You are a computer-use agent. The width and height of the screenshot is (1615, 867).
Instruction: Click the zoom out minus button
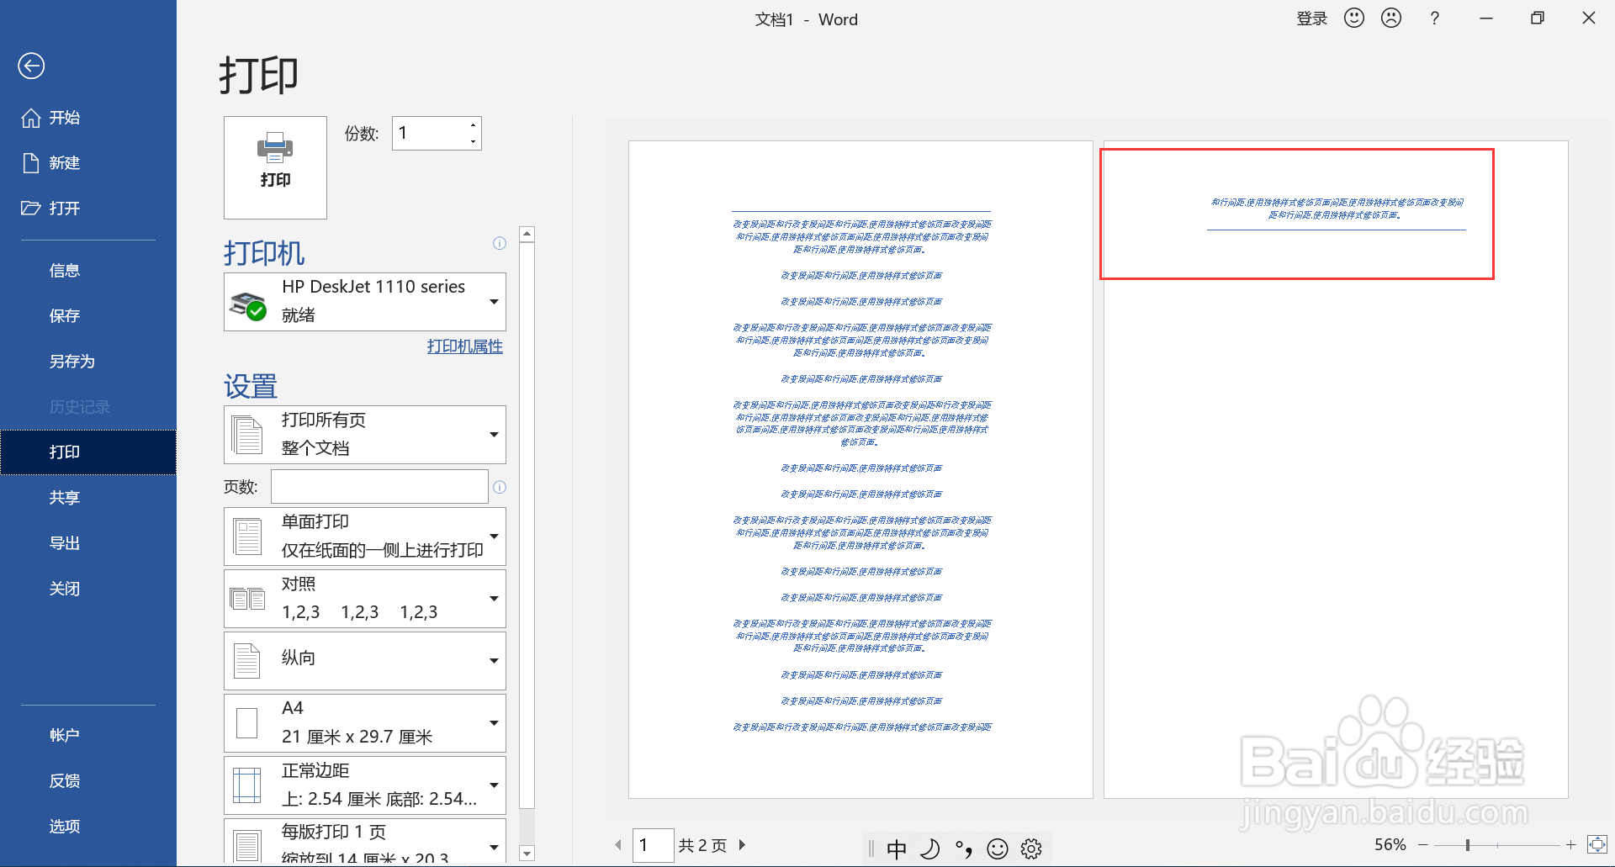click(1423, 844)
